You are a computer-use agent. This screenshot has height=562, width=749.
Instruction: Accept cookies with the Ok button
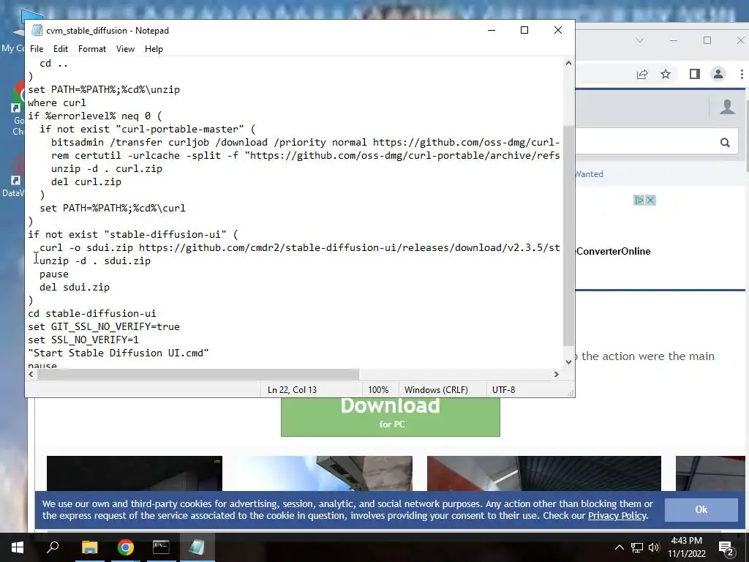tap(701, 509)
